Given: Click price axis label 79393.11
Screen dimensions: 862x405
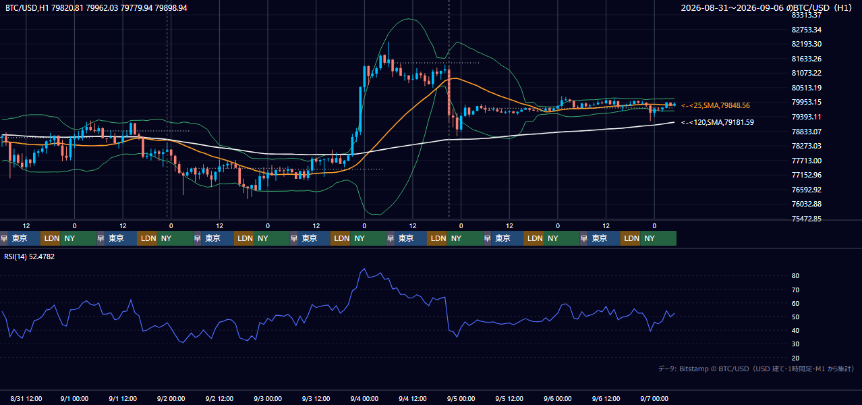Looking at the screenshot, I should (806, 117).
